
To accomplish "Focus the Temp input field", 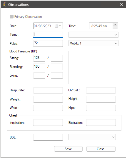I will coord(48,35).
